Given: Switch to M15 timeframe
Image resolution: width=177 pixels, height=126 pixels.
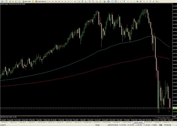Looking at the screenshot, I should tap(56, 1).
